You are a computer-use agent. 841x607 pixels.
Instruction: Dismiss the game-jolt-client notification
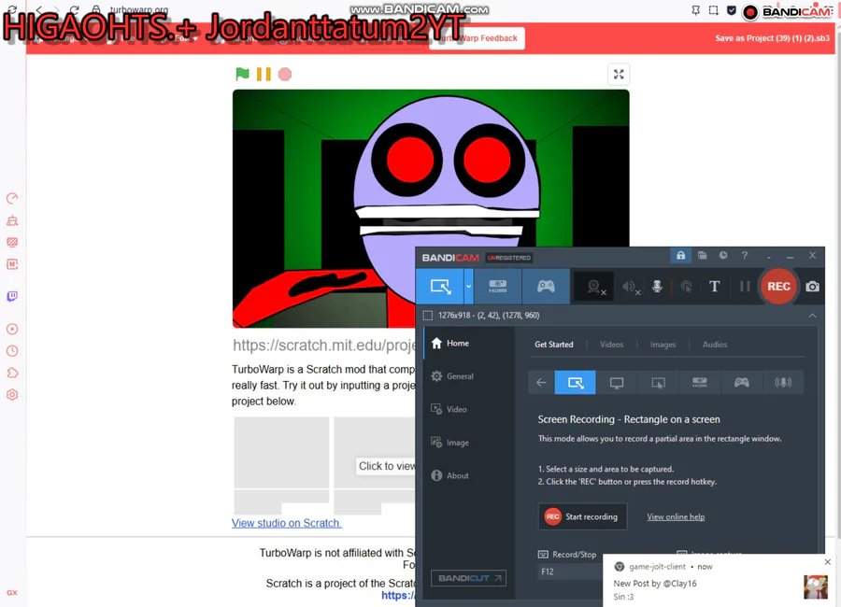coord(828,562)
